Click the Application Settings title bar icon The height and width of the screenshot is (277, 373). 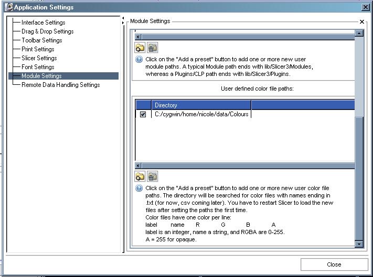pyautogui.click(x=9, y=7)
